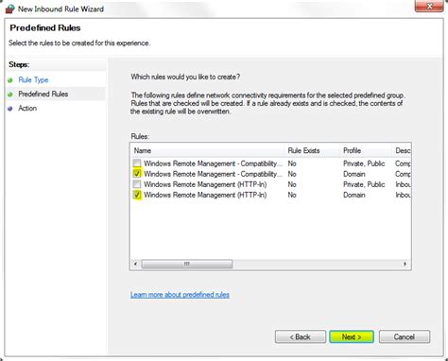Screen dimensions: 448x361
Task: Go back with the Back button
Action: pyautogui.click(x=301, y=336)
